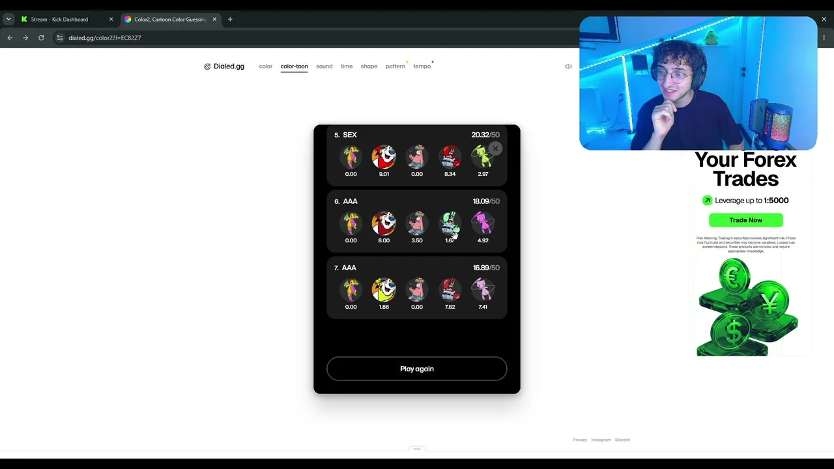Viewport: 834px width, 469px height.
Task: Open the browser three-dot menu
Action: click(x=824, y=38)
